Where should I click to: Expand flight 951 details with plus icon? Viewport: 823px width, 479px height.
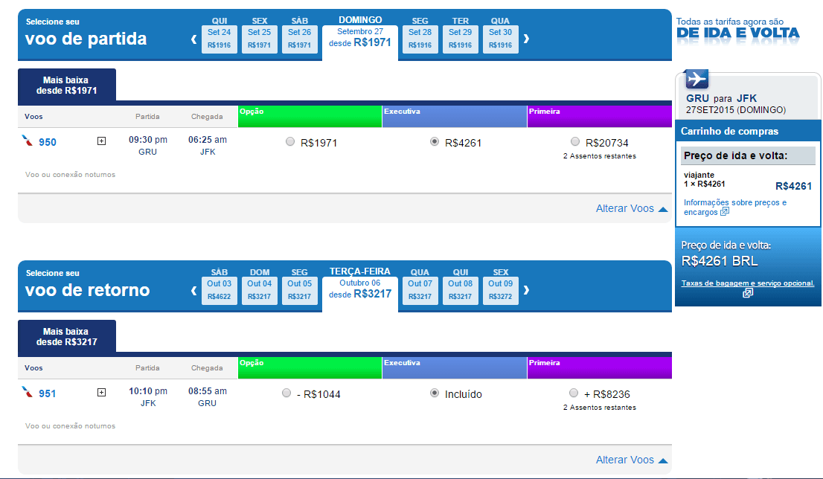click(102, 393)
